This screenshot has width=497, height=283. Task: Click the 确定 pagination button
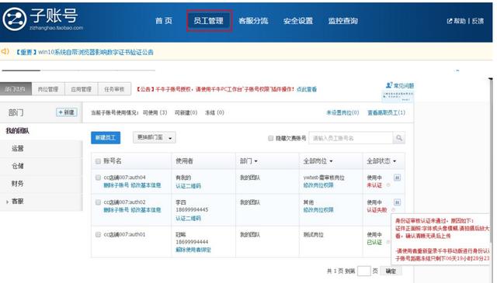pyautogui.click(x=391, y=271)
